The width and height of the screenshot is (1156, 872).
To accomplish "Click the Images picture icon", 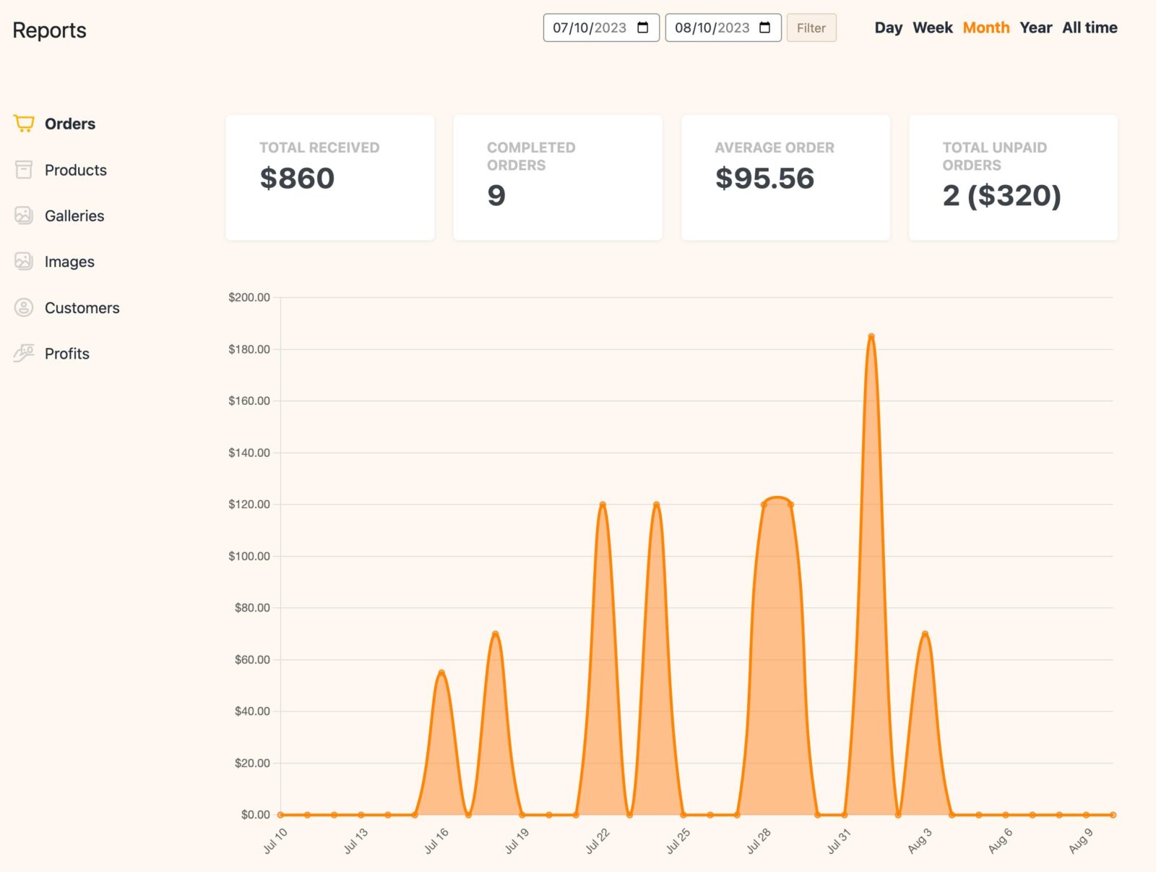I will [24, 262].
